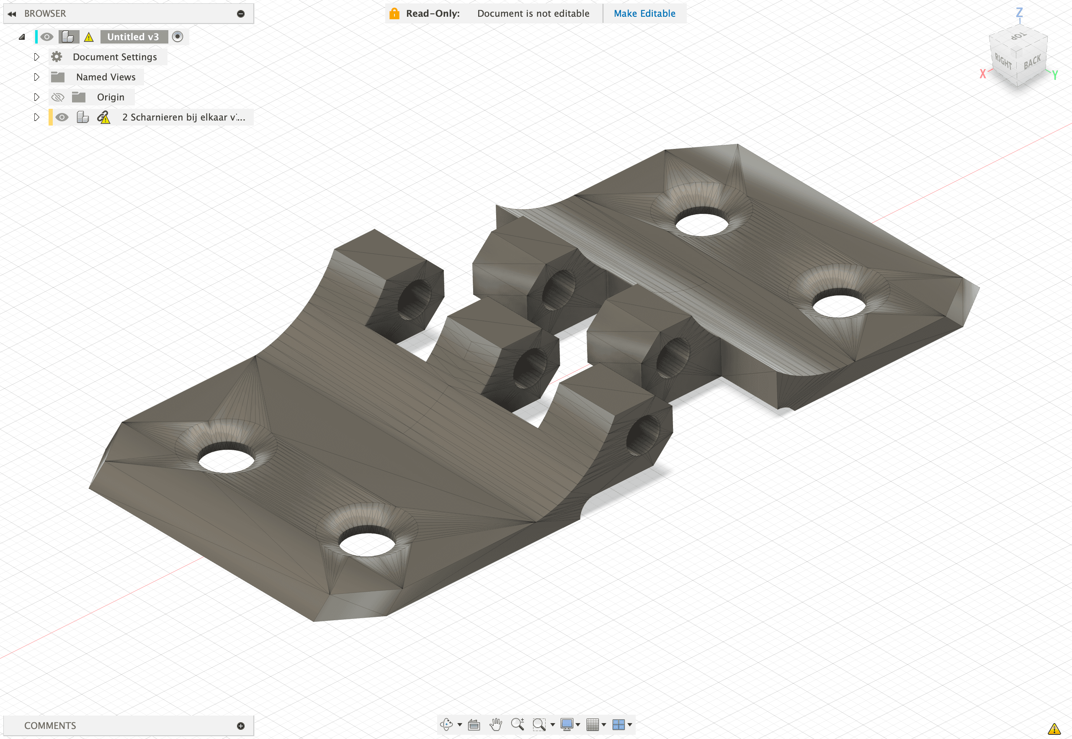Click warning icon next to Untitled v3
Viewport: 1072px width, 739px height.
pyautogui.click(x=89, y=37)
